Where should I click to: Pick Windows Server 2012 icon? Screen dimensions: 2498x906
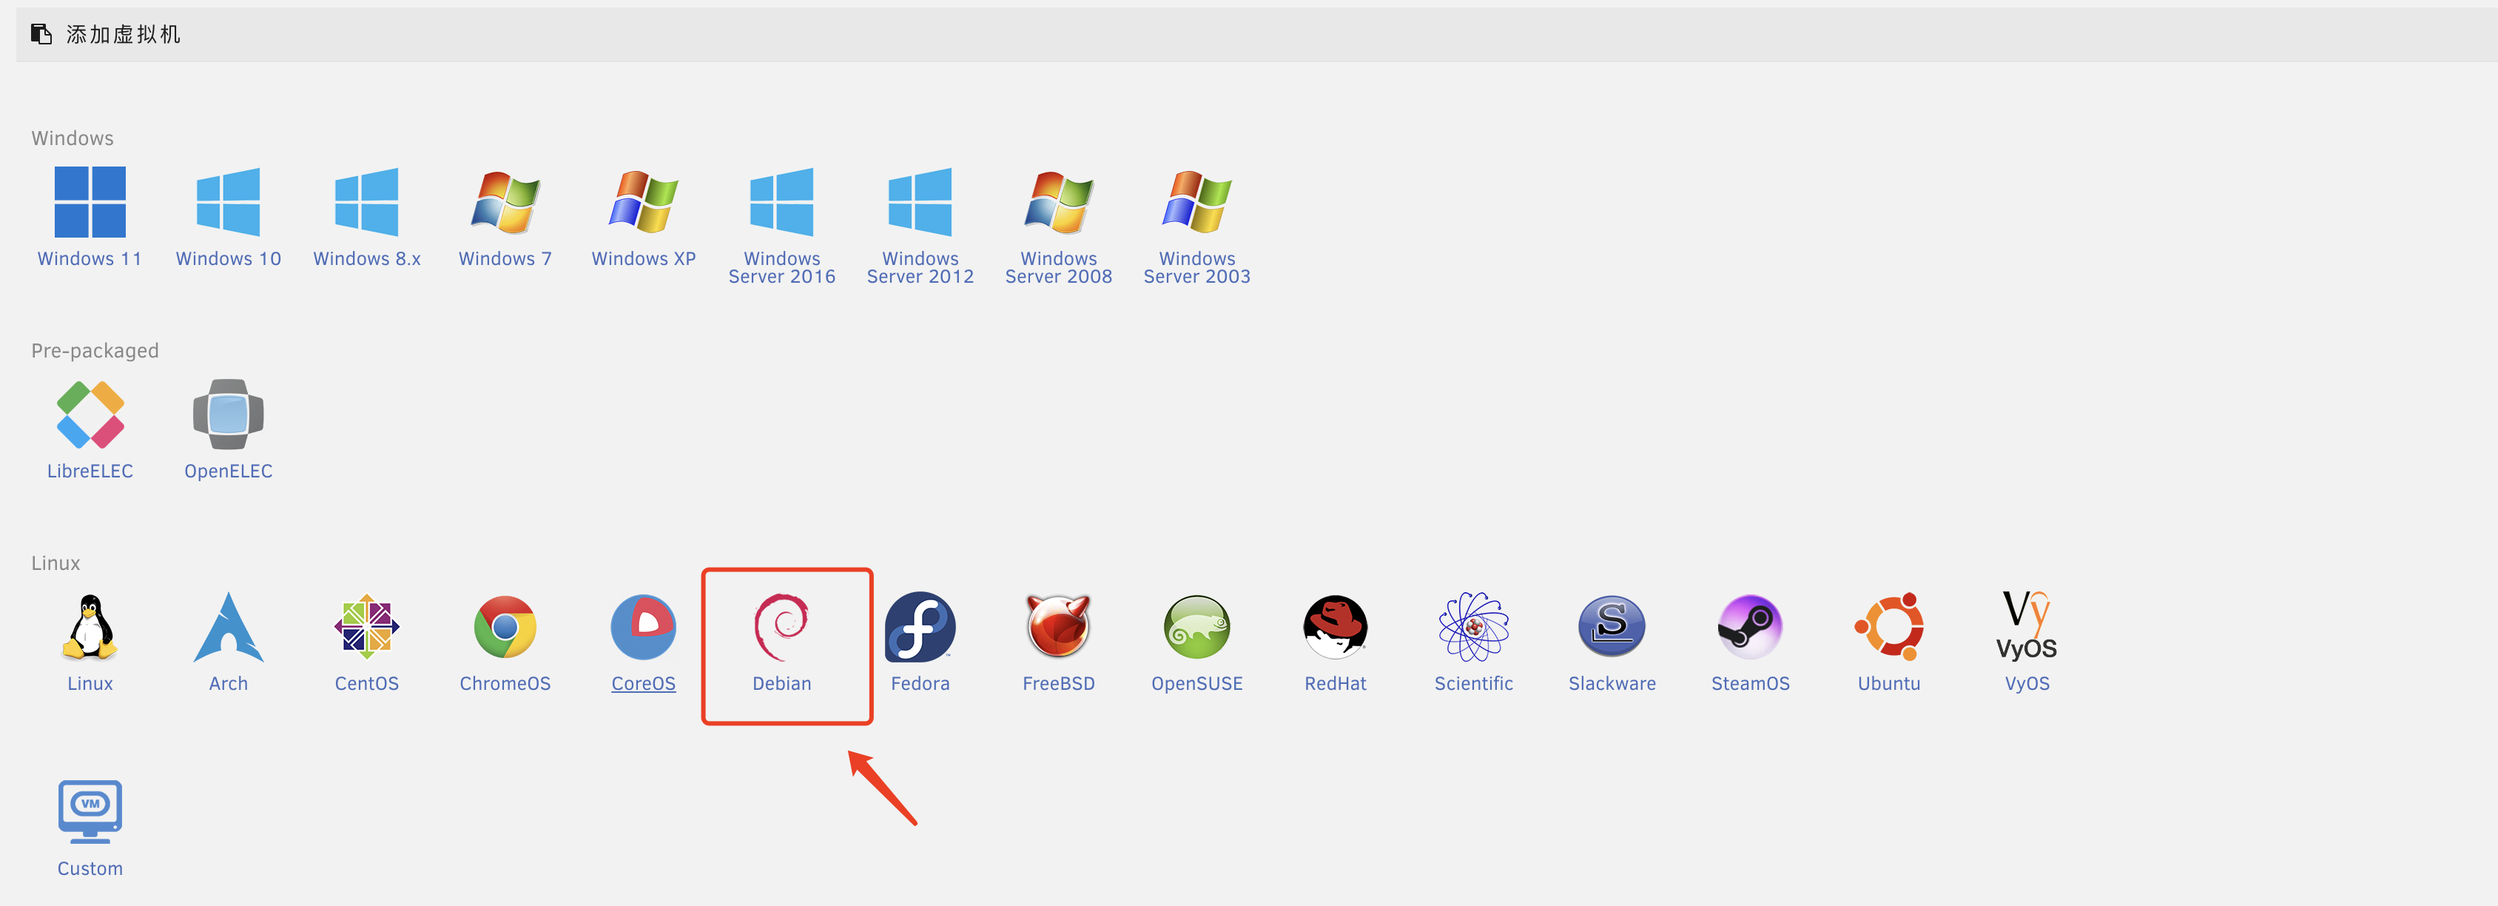(x=920, y=202)
